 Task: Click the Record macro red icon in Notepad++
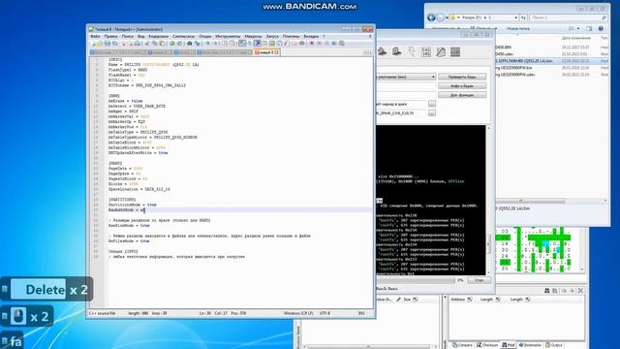point(312,43)
